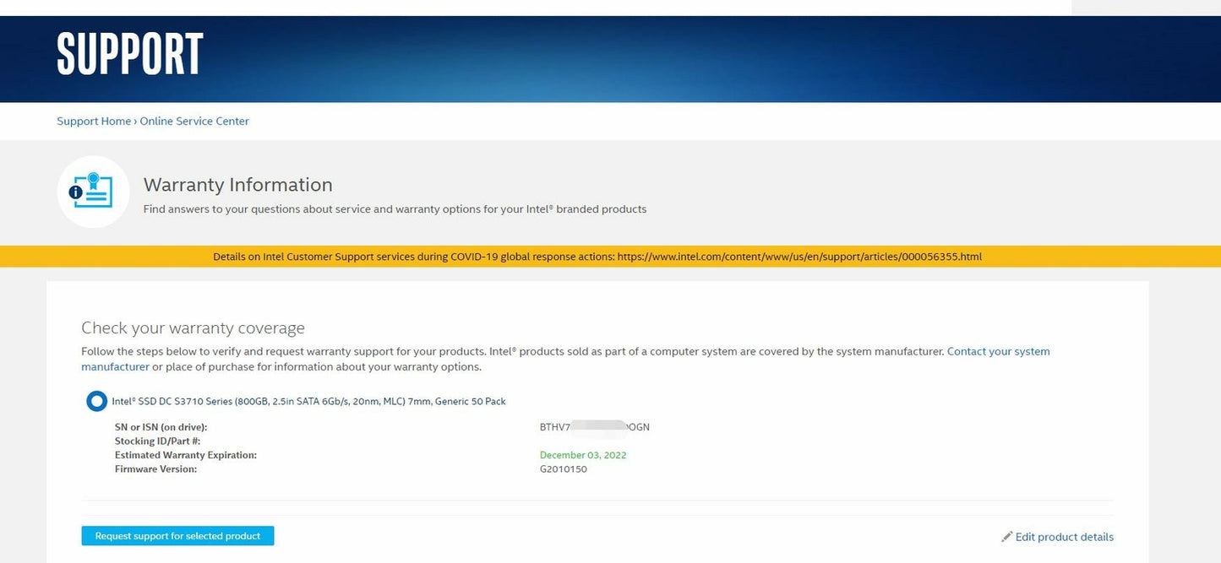Viewport: 1221px width, 563px height.
Task: Click the Stocking ID/Part # label
Action: tap(157, 441)
